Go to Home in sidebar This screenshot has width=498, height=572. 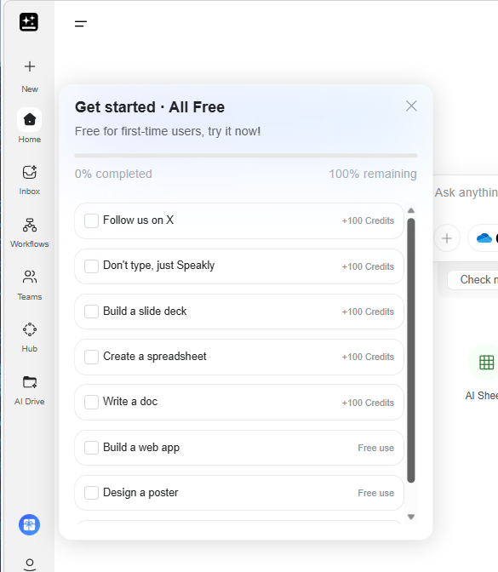[x=29, y=126]
